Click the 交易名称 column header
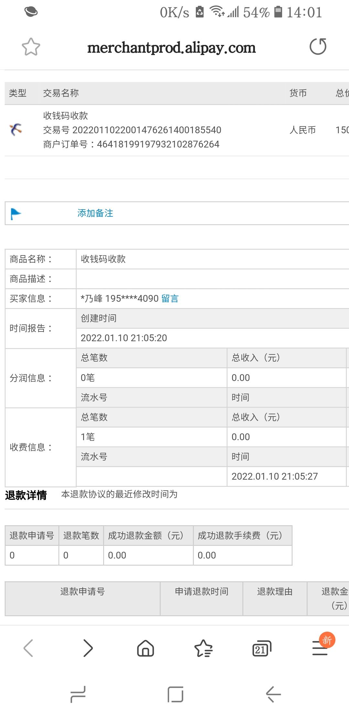The height and width of the screenshot is (718, 349). click(x=61, y=93)
